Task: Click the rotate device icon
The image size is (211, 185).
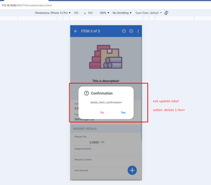Action: click(166, 13)
